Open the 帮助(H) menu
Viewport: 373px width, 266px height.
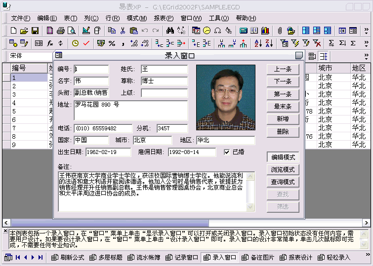[x=246, y=18]
